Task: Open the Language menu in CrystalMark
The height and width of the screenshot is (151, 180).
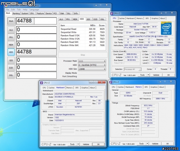Action: pyautogui.click(x=34, y=10)
